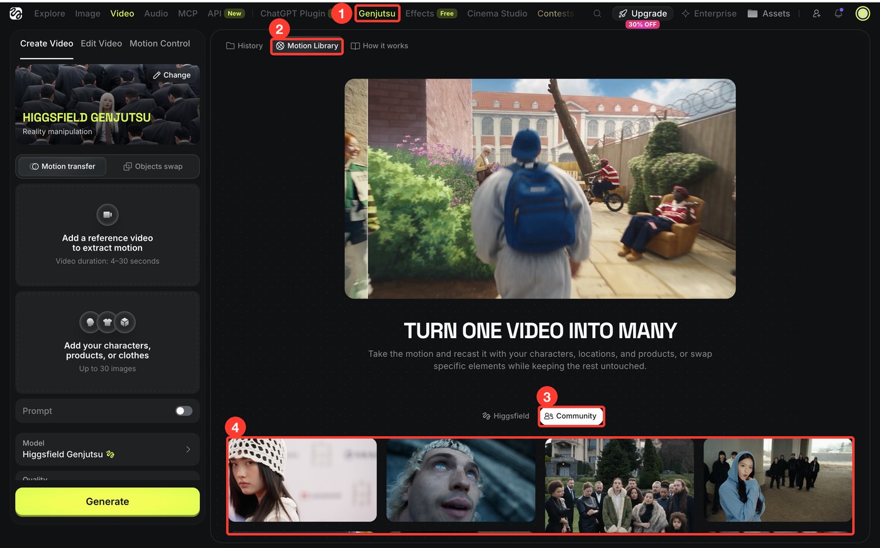
Task: Click the Change button on the Genjutsu banner
Action: (172, 75)
